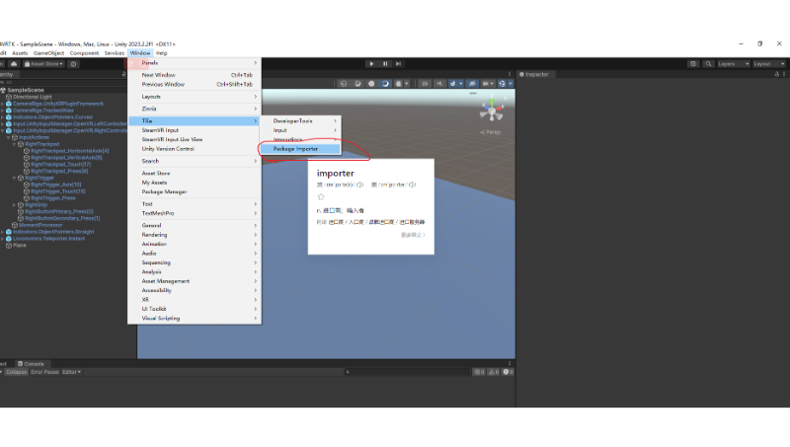Toggle the Inspector lock icon

[776, 74]
